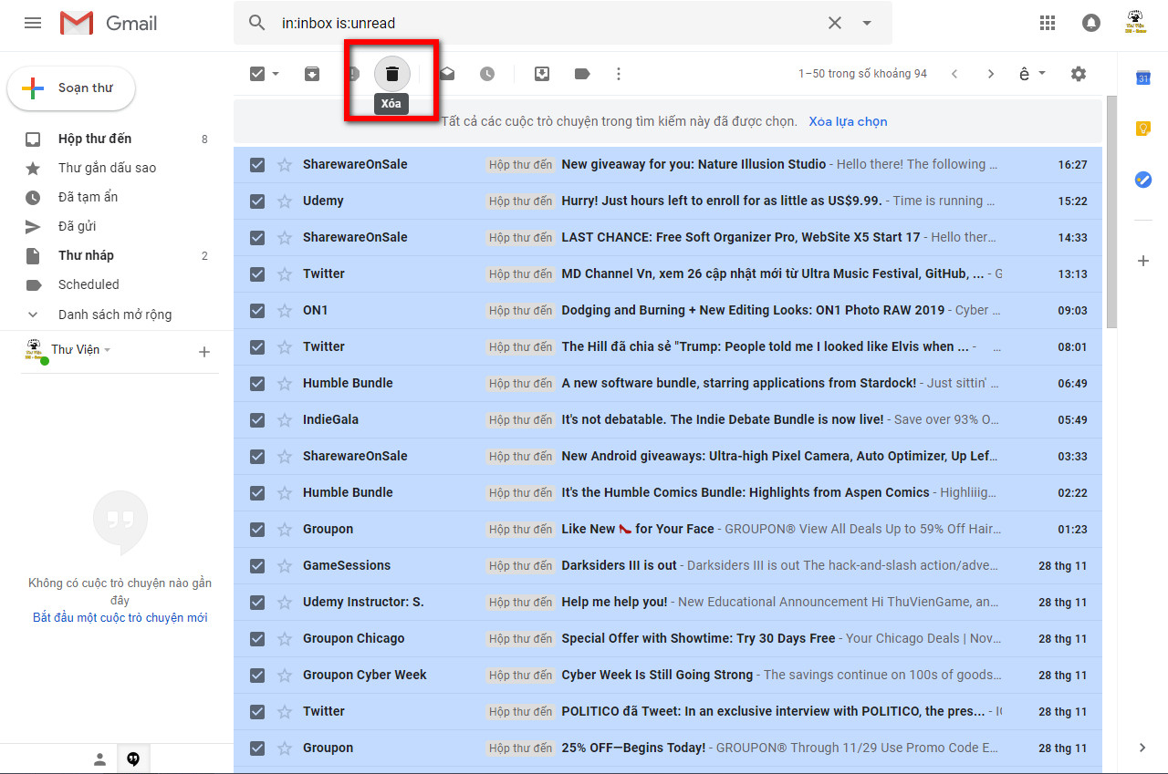Viewport: 1168px width, 774px height.
Task: Star the Groupon email
Action: [x=284, y=529]
